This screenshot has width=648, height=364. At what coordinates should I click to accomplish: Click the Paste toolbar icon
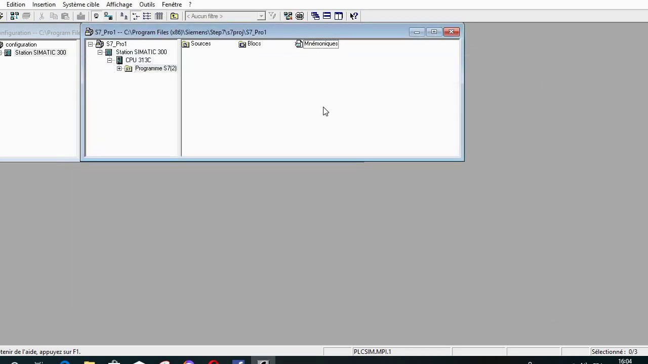65,16
